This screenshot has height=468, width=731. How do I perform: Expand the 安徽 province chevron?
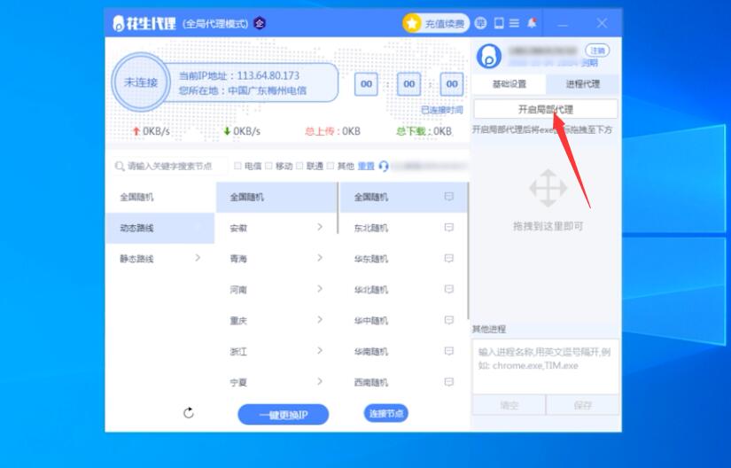point(320,228)
